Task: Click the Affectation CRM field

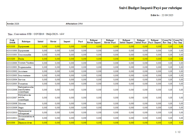Action: pyautogui.click(x=74, y=24)
